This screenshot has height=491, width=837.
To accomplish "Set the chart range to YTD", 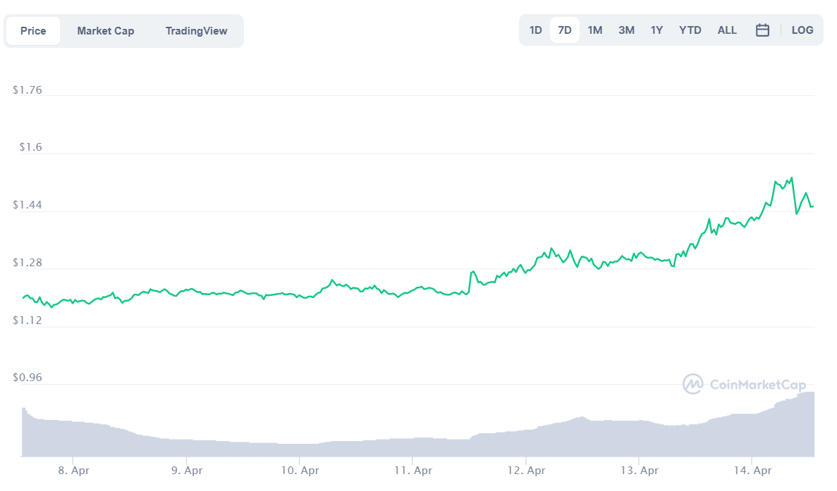I will (x=690, y=30).
